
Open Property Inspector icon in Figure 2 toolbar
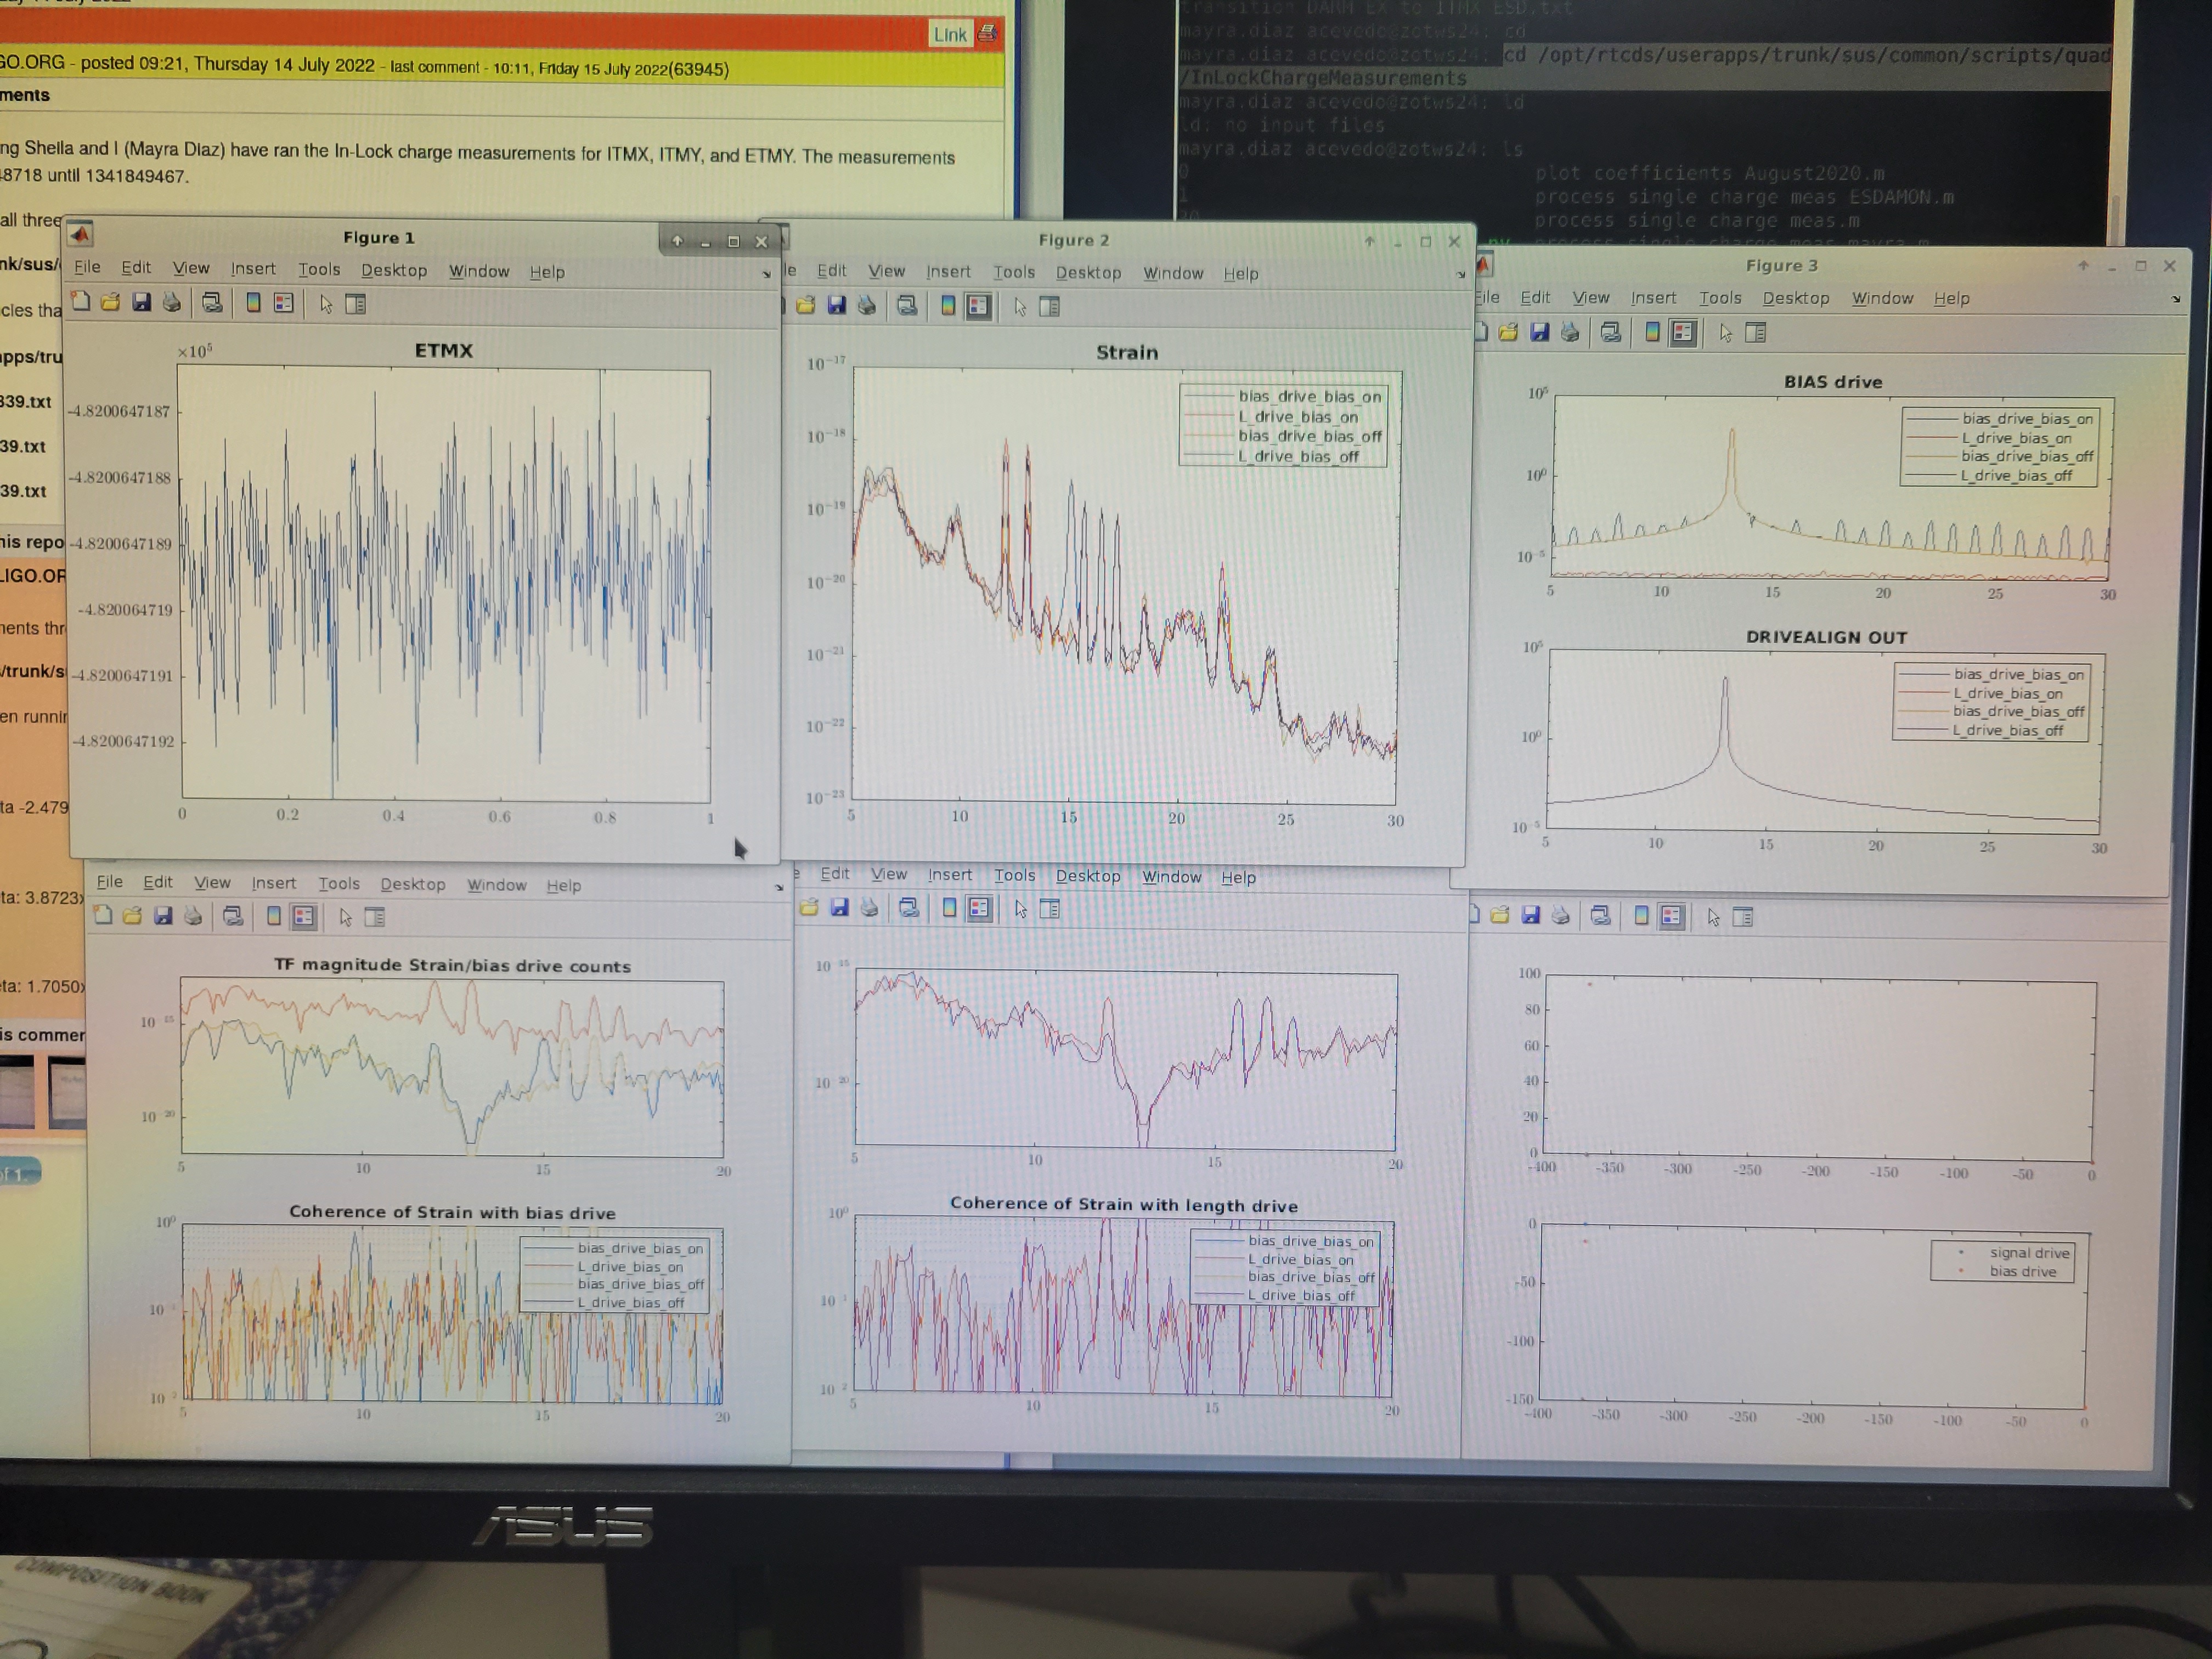click(x=1049, y=307)
